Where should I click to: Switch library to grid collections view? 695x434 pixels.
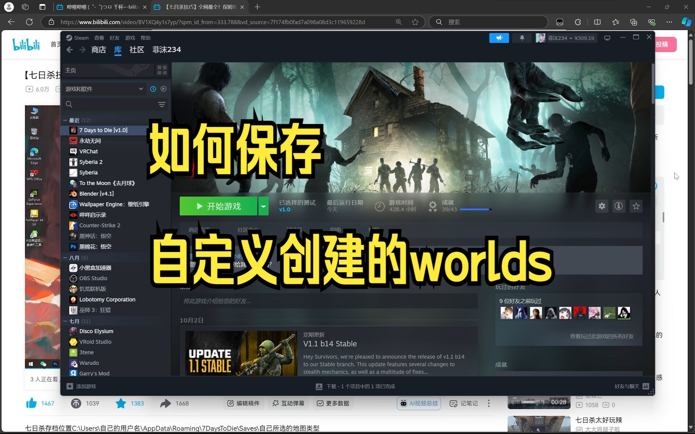pos(162,70)
